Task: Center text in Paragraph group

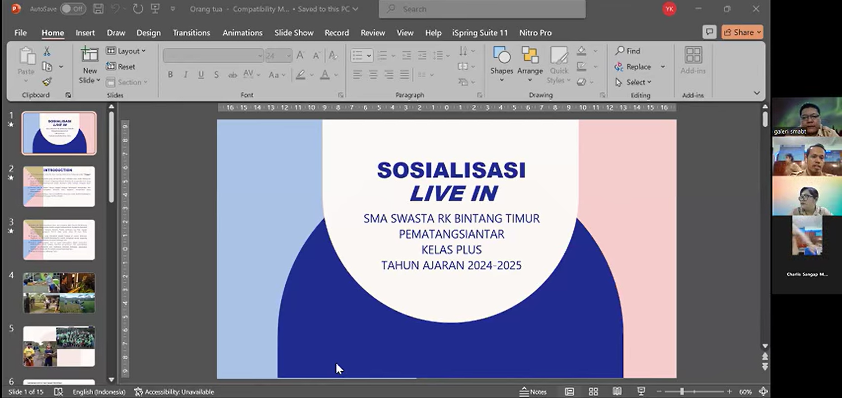Action: coord(373,75)
